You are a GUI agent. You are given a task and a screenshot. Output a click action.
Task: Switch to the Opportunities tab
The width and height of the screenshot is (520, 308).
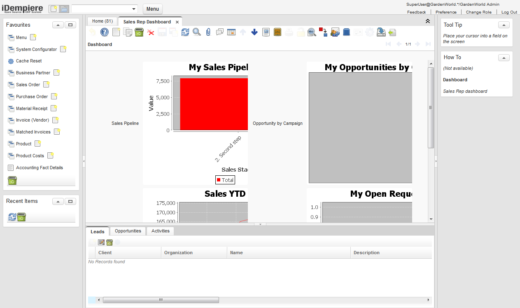click(x=128, y=231)
